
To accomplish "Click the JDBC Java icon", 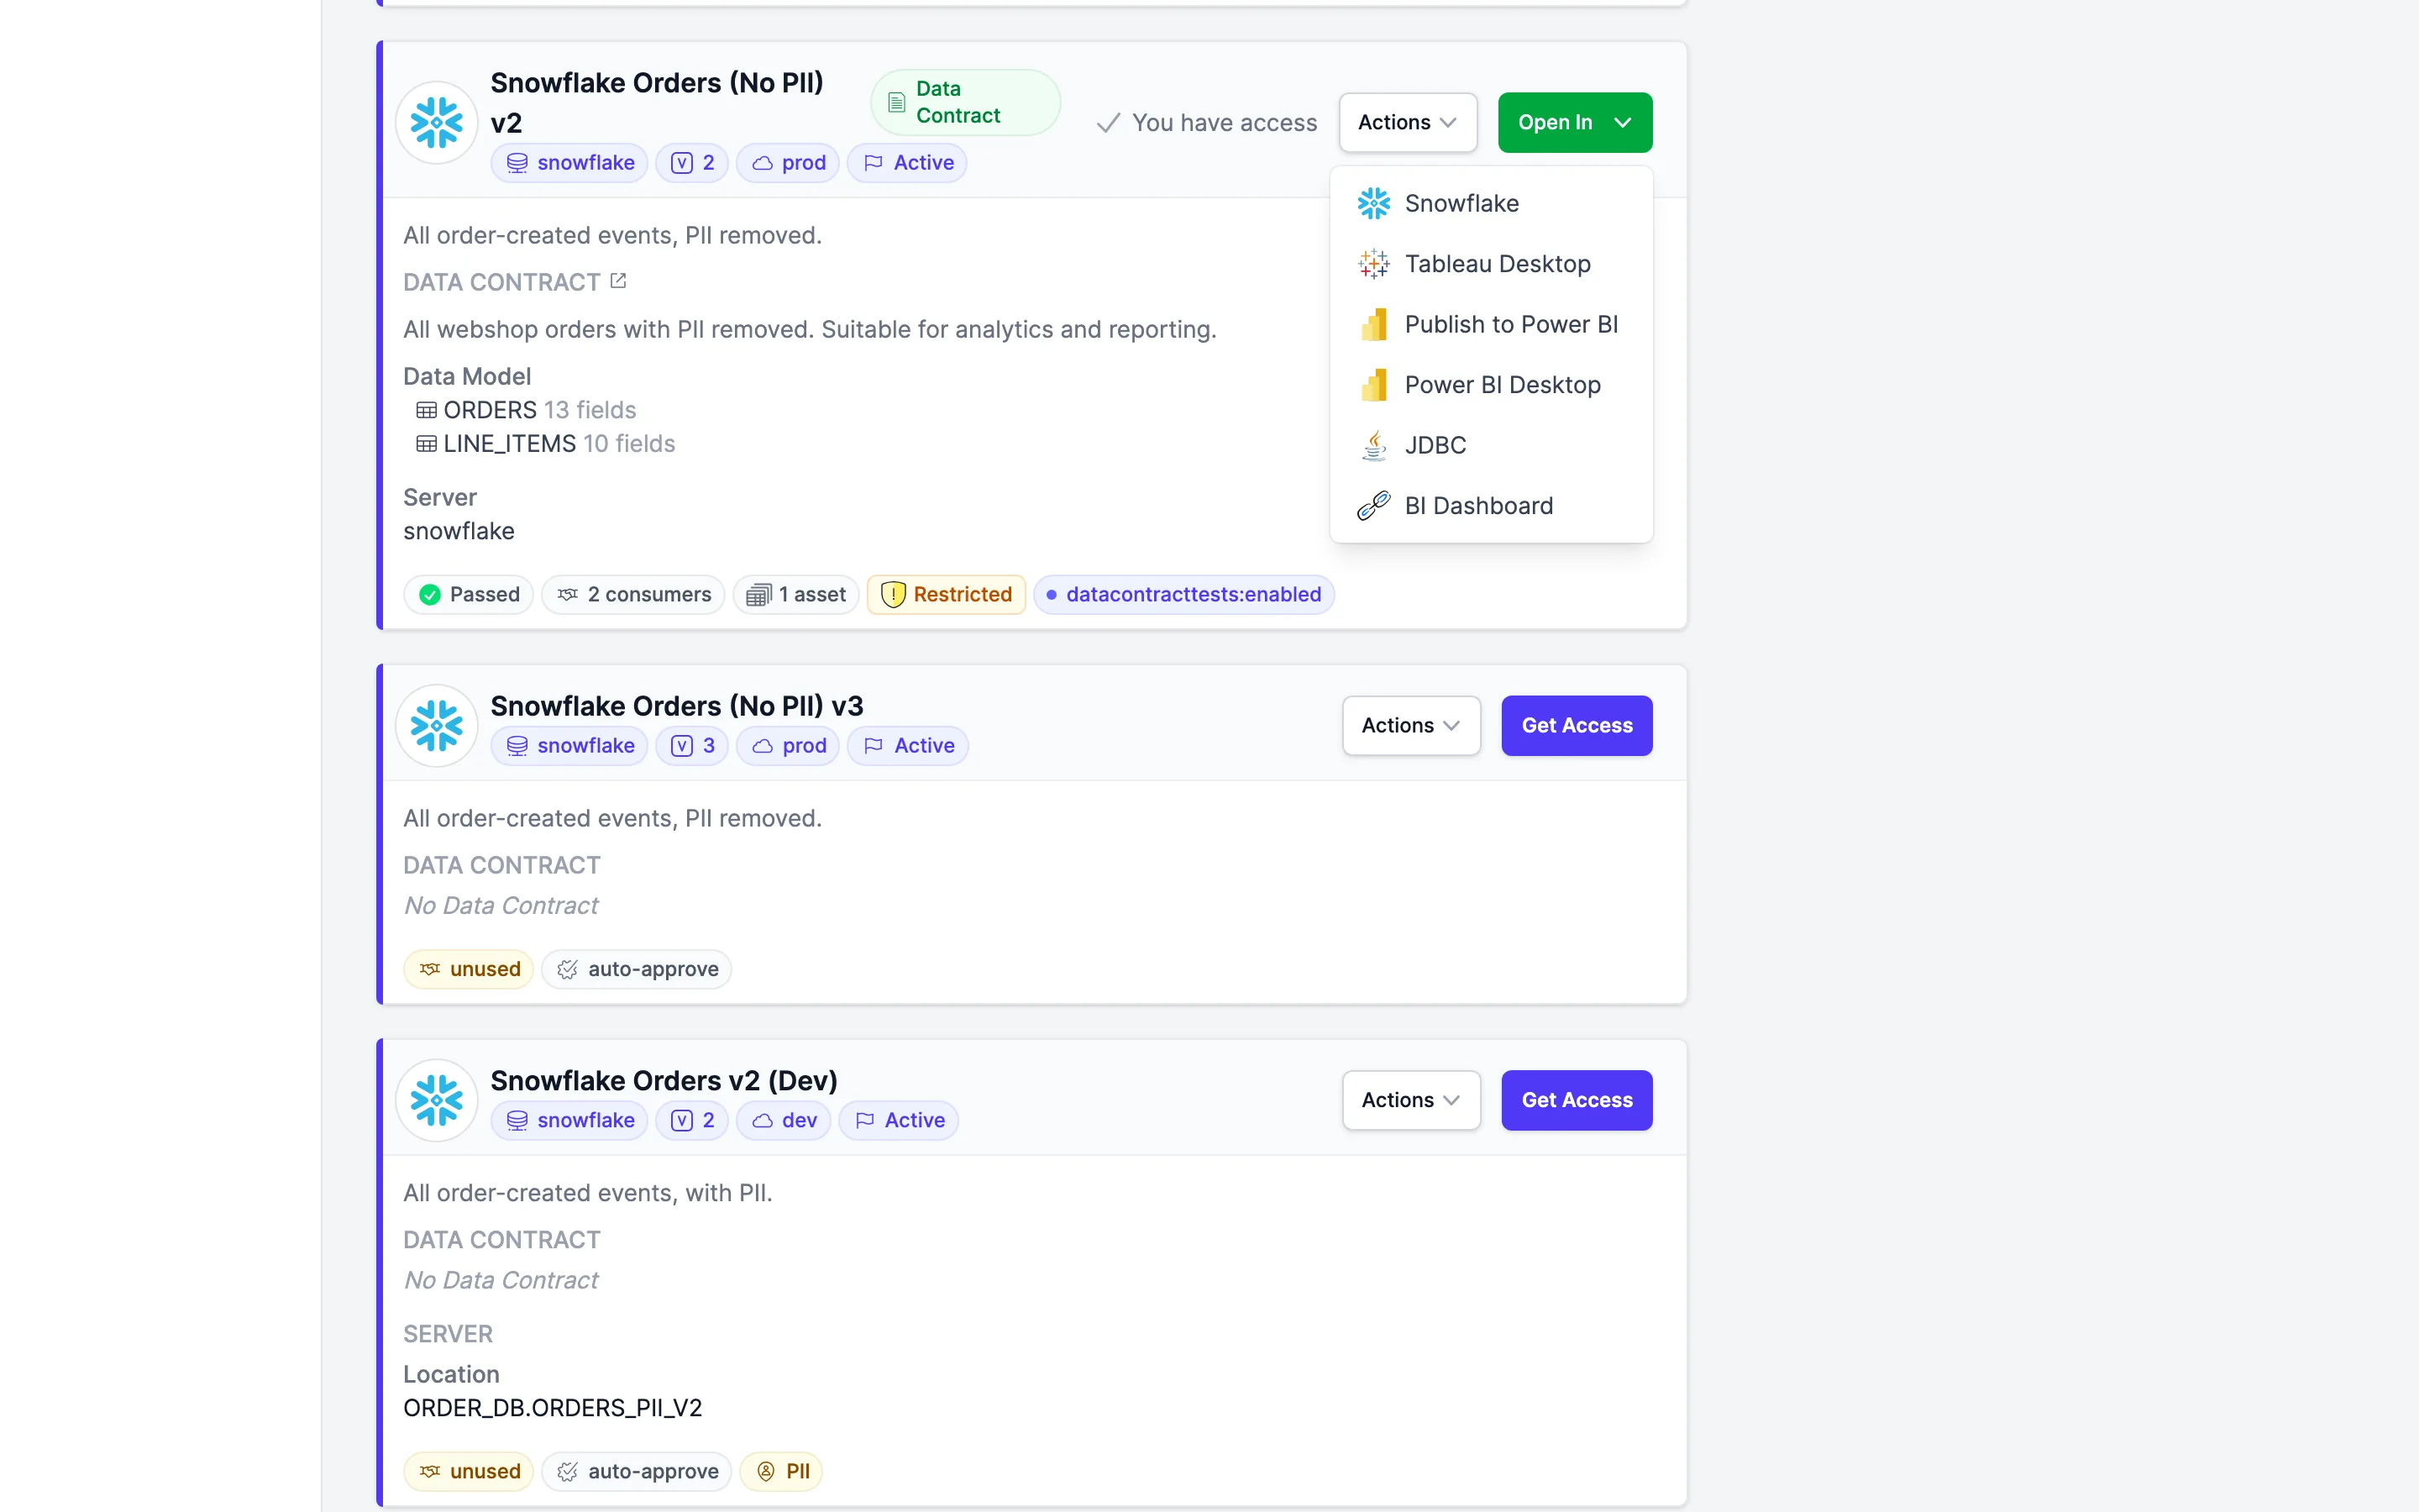I will 1373,445.
